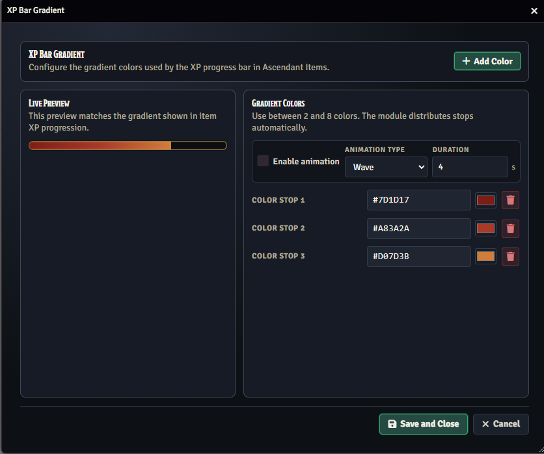544x454 pixels.
Task: Click the XP Bar Gradient window title
Action: point(36,10)
